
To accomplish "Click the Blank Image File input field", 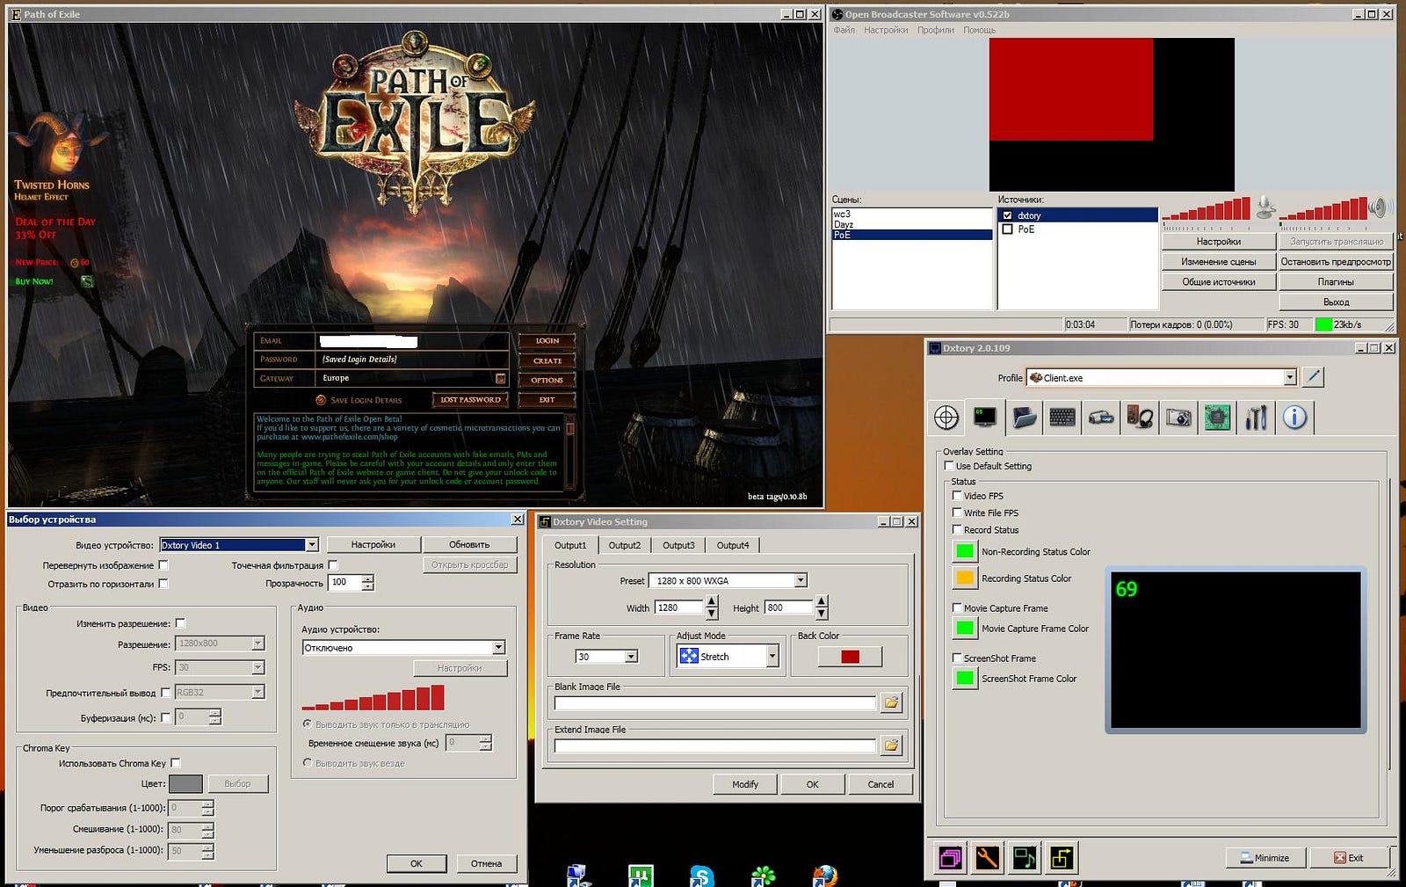I will pyautogui.click(x=714, y=702).
